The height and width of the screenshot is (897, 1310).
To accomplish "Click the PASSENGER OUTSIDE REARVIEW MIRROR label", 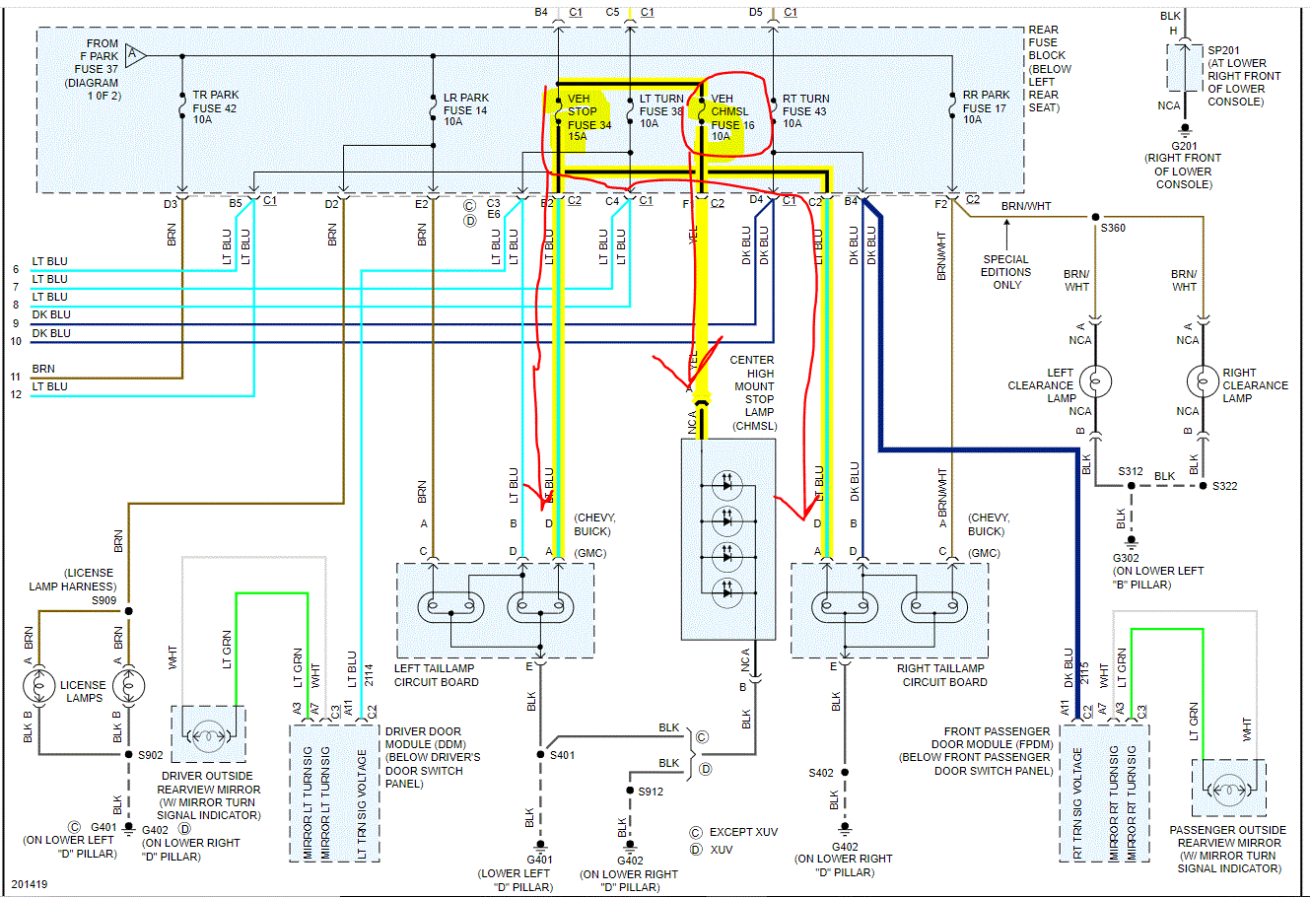I will click(1228, 850).
